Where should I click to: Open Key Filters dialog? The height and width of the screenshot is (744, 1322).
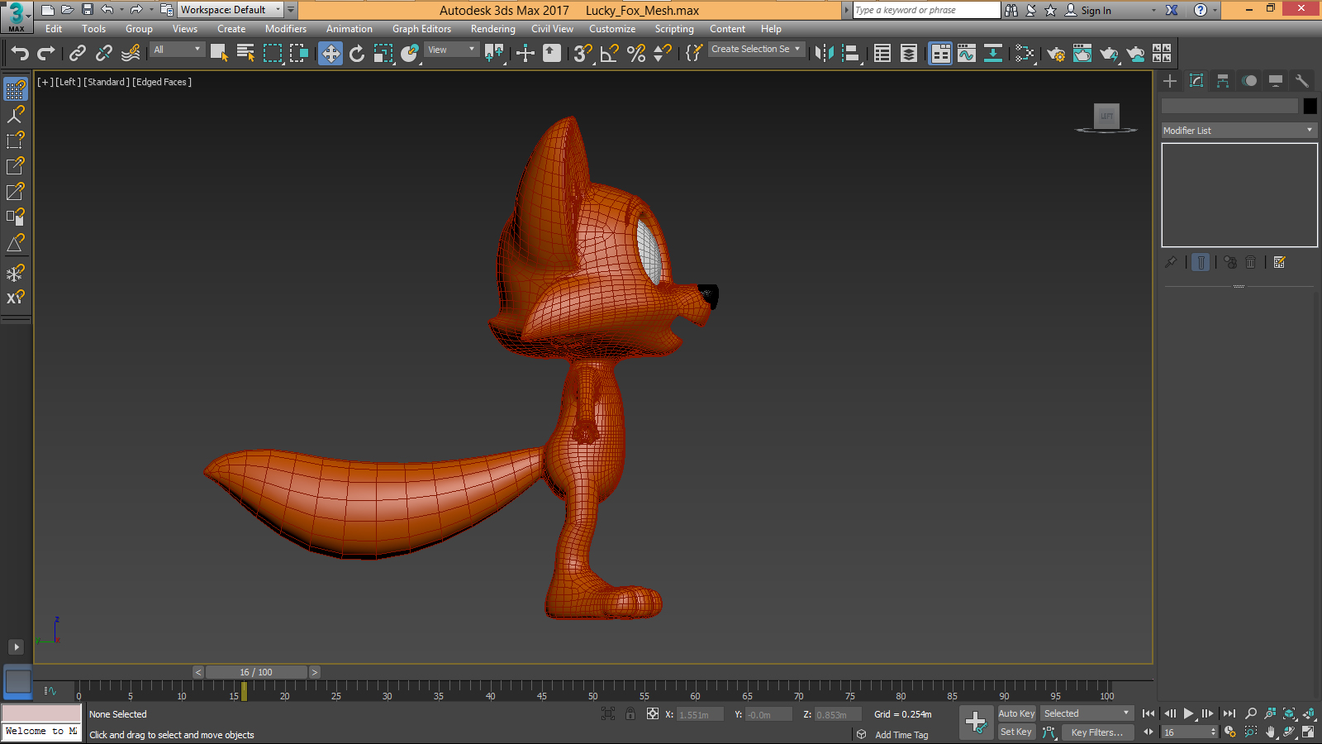tap(1096, 732)
